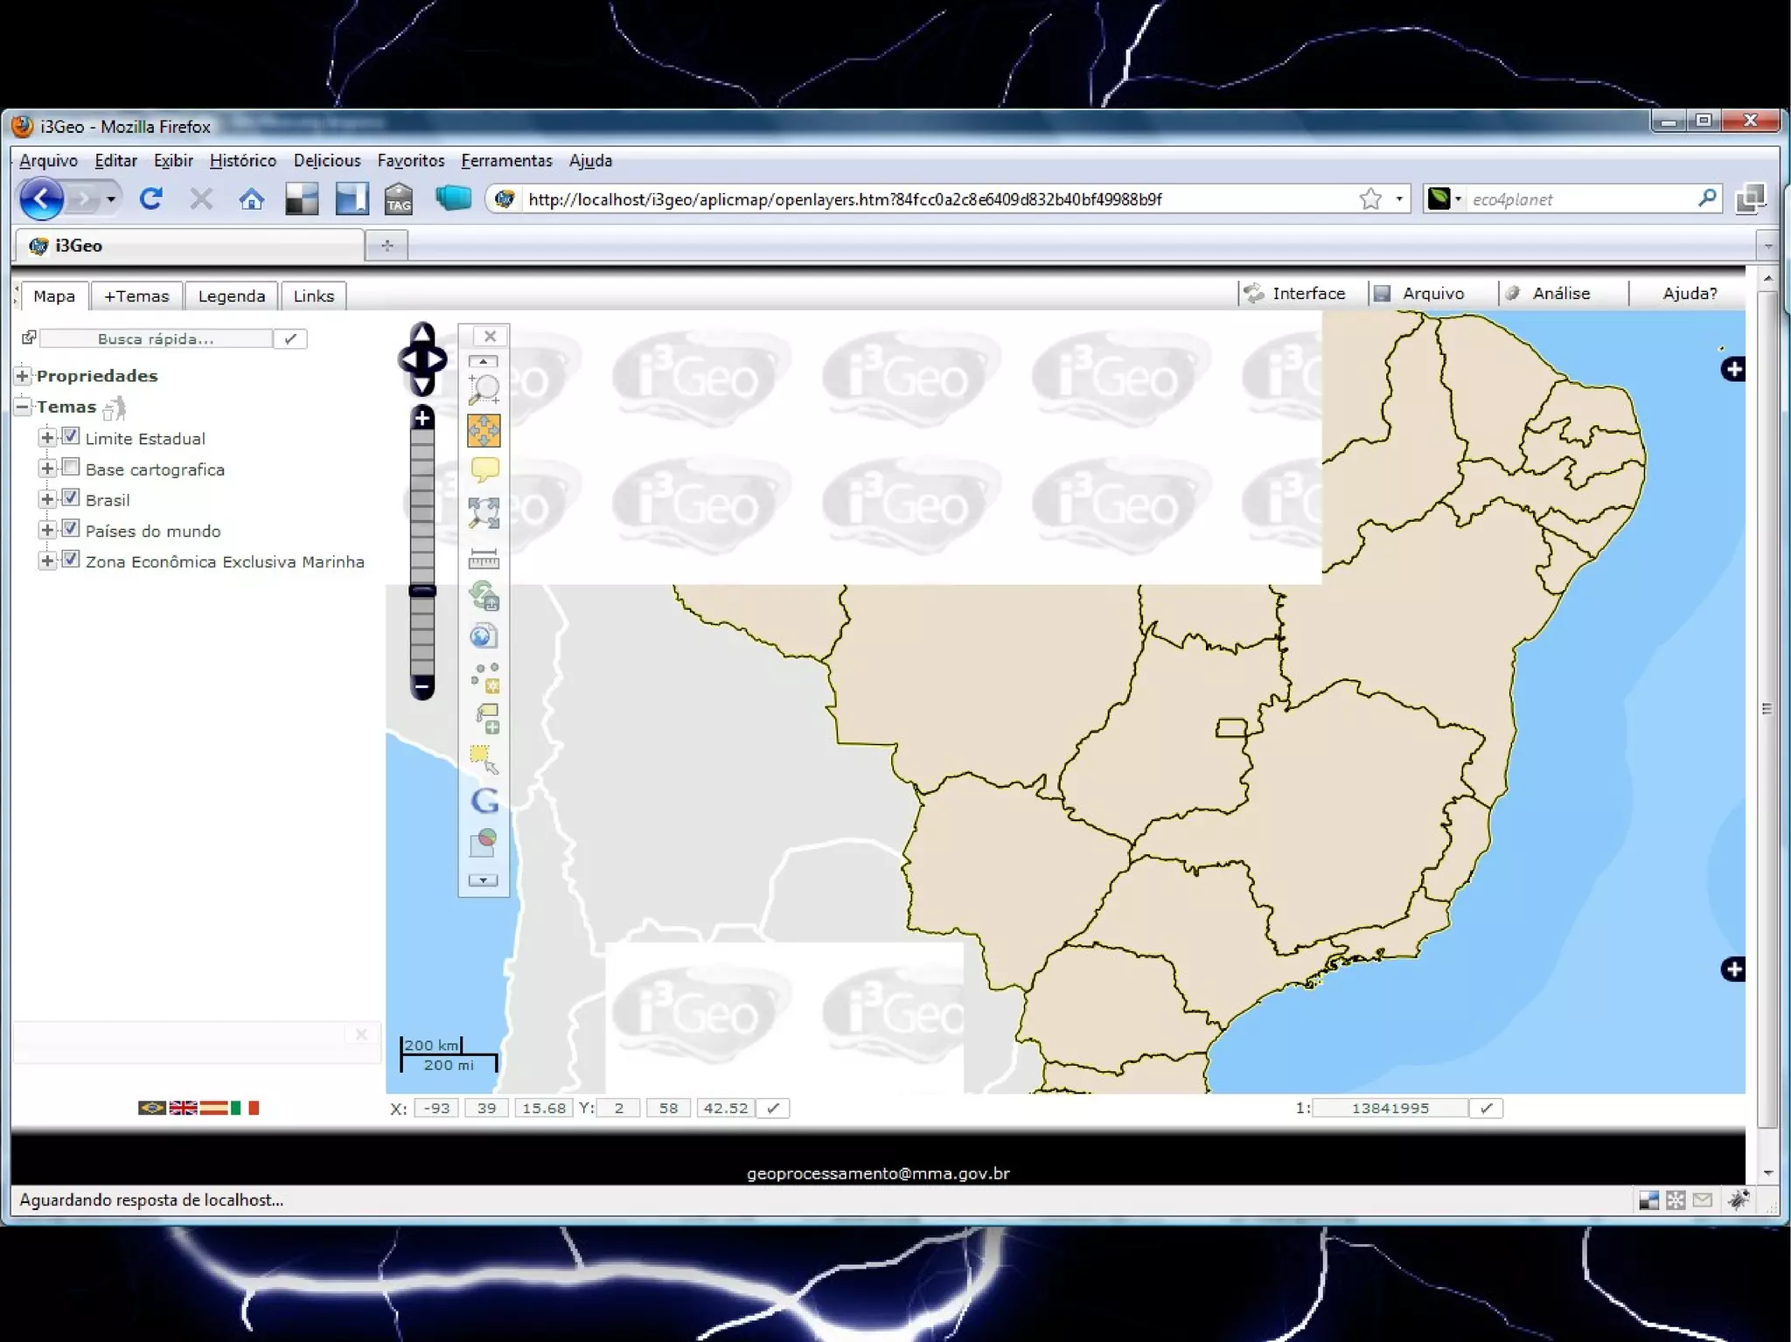Open the Análise menu button
The image size is (1791, 1342).
click(x=1560, y=294)
